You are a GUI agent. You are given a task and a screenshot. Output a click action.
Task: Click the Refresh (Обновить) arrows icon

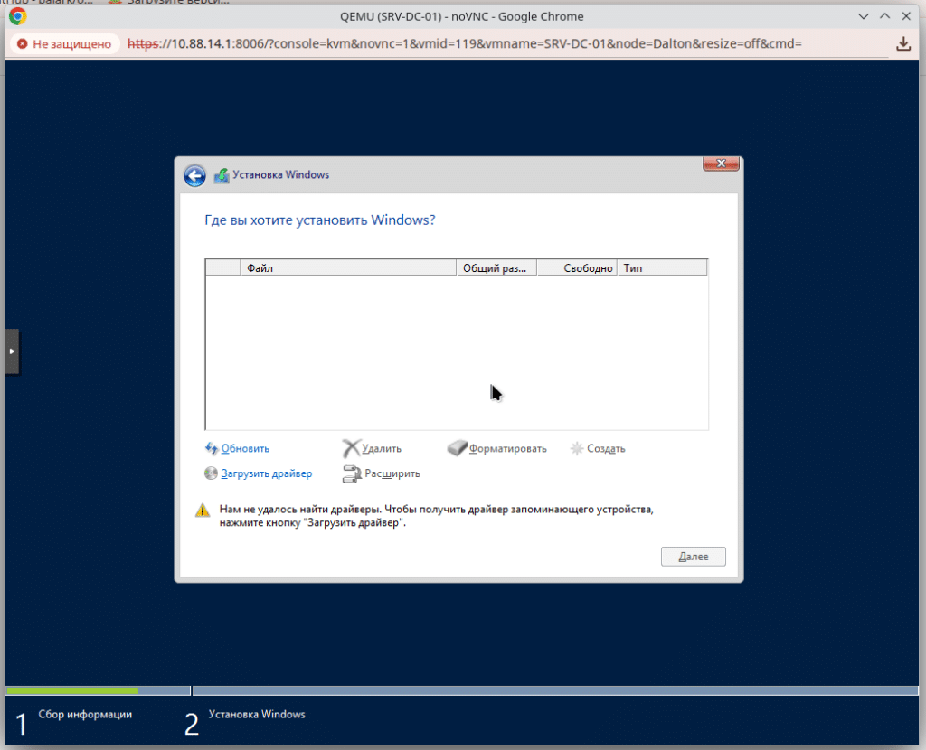(212, 448)
